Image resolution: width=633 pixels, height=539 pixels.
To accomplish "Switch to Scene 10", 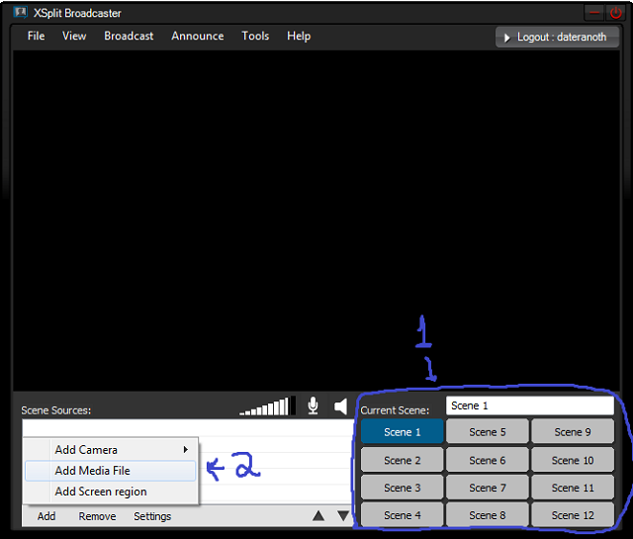I will pyautogui.click(x=573, y=460).
